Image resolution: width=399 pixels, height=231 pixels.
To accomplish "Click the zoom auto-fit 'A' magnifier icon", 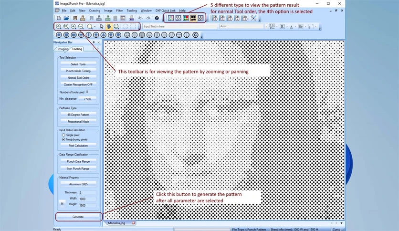I will click(59, 26).
